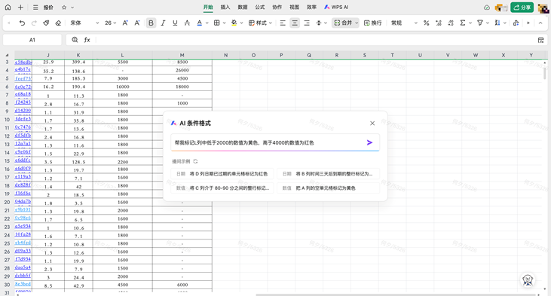Image resolution: width=551 pixels, height=296 pixels.
Task: Increase the font size
Action: [x=125, y=23]
